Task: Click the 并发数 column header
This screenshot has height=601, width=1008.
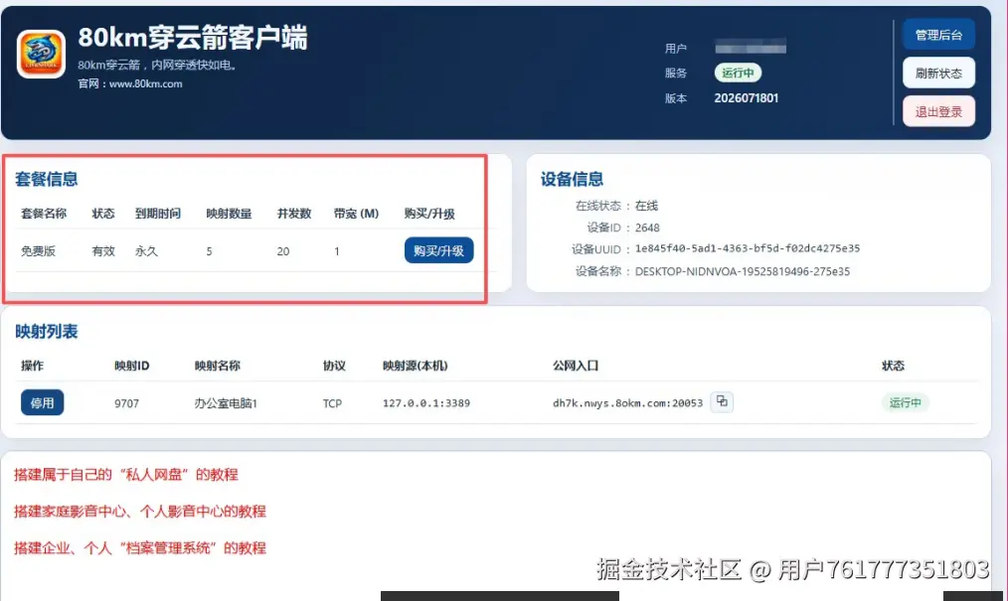Action: pyautogui.click(x=294, y=214)
